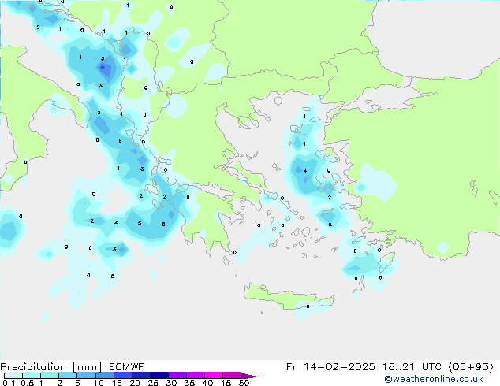500x386 pixels.
Task: Click the legend scale label '45'
Action: click(226, 383)
